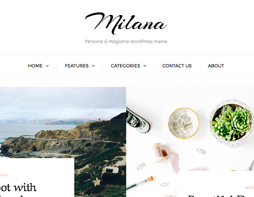Click the patterned gold-rimmed dish

(184, 123)
